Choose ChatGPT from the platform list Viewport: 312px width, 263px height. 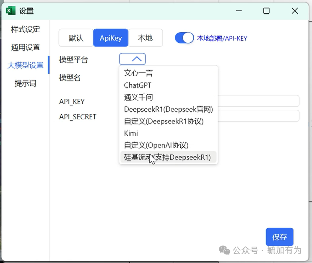(x=168, y=85)
